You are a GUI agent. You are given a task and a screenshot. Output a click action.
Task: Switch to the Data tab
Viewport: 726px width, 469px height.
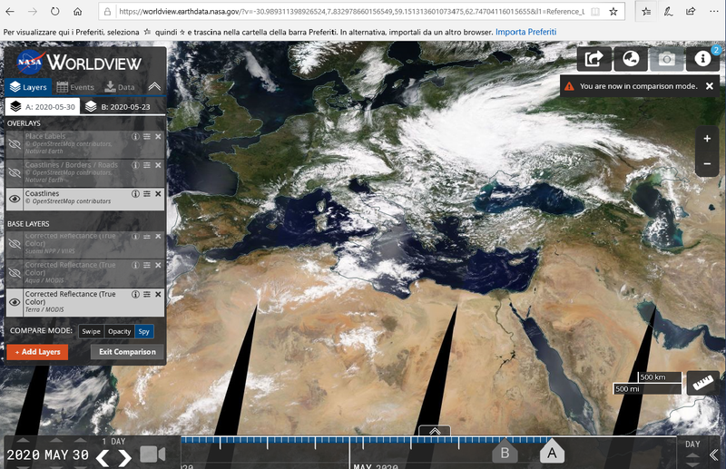click(x=120, y=87)
